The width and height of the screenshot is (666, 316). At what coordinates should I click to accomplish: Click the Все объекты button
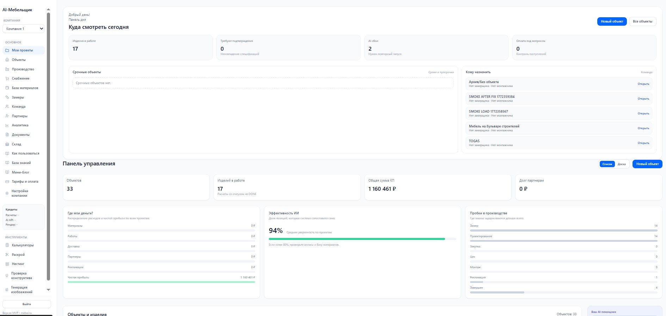tap(642, 21)
